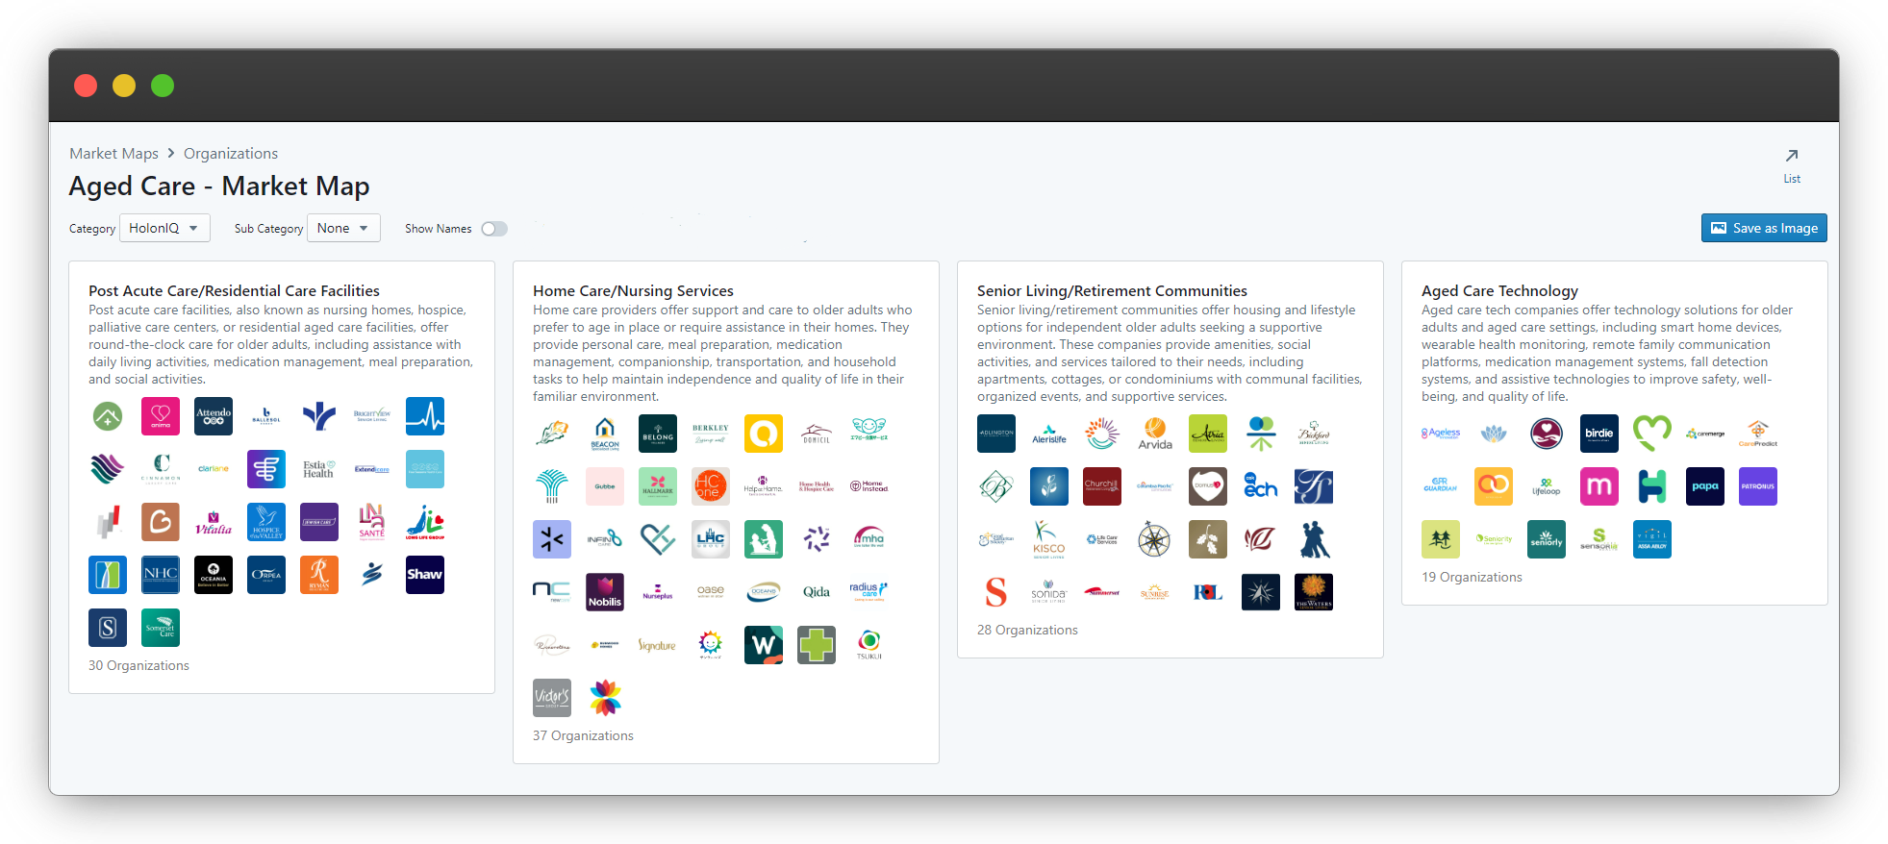
Task: Open the Shaw logo tile
Action: [425, 575]
